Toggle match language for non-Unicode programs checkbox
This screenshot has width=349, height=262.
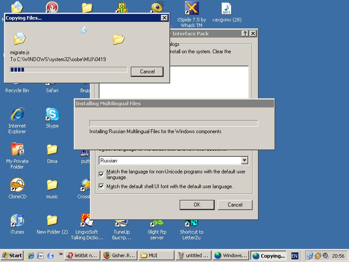point(102,174)
